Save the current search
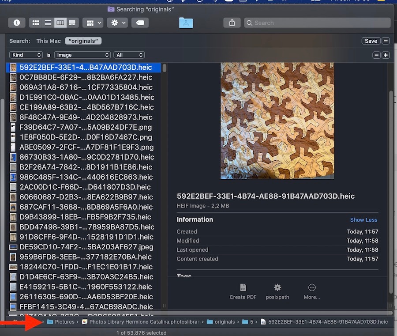This screenshot has height=336, width=397. [371, 41]
